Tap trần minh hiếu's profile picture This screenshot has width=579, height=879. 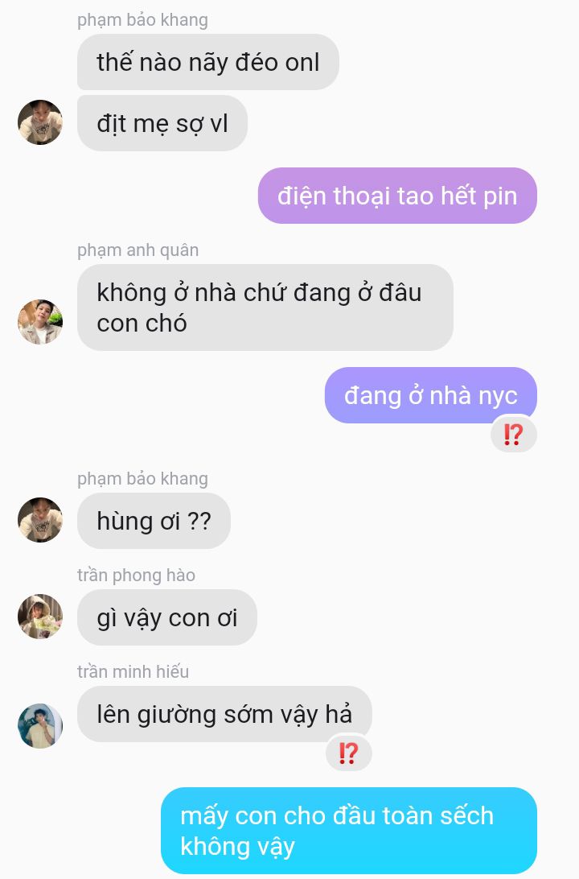tap(40, 725)
